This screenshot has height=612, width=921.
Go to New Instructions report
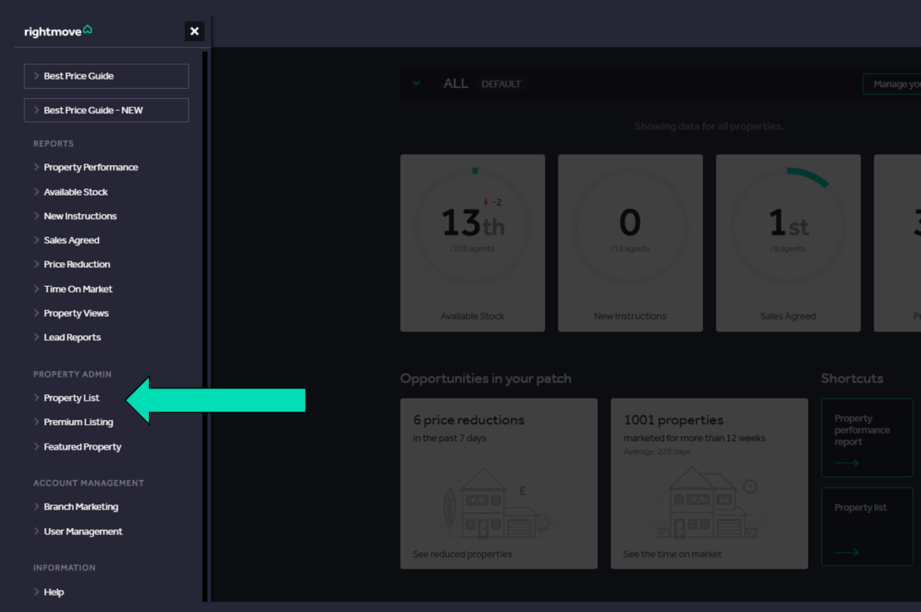tap(80, 216)
